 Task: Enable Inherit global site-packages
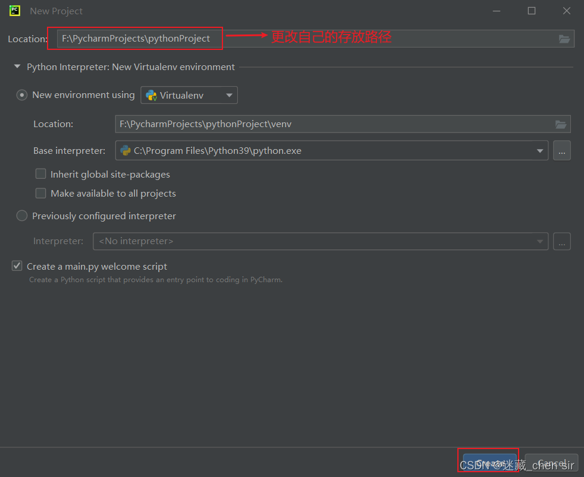coord(40,174)
